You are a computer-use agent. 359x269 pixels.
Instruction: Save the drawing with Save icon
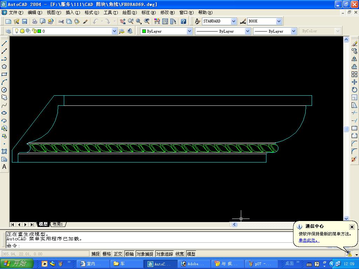pyautogui.click(x=25, y=21)
